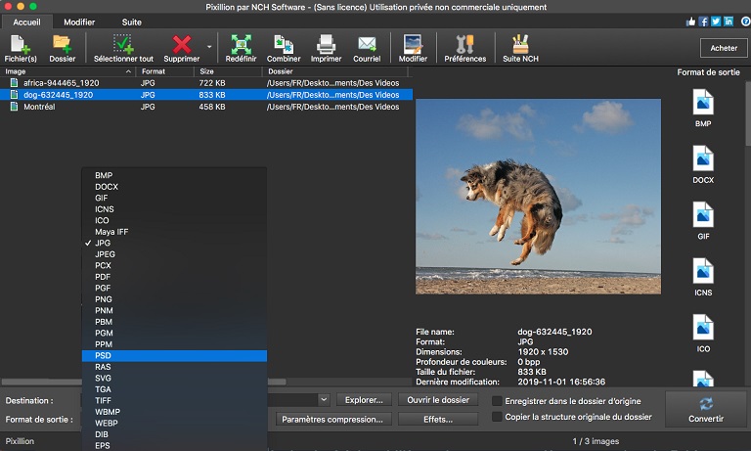Click the Explorer... button
Viewport: 751px width, 451px height.
[x=364, y=400]
